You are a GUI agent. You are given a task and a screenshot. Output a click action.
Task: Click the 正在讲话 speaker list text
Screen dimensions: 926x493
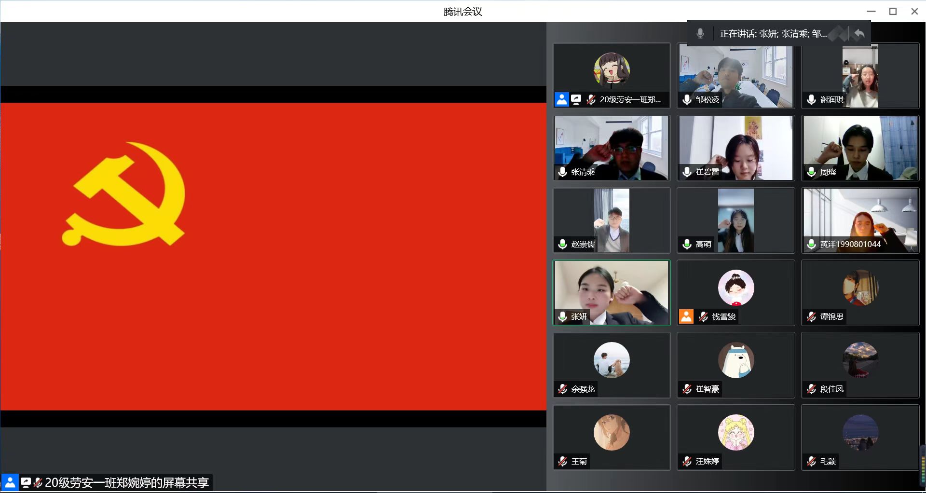[773, 33]
